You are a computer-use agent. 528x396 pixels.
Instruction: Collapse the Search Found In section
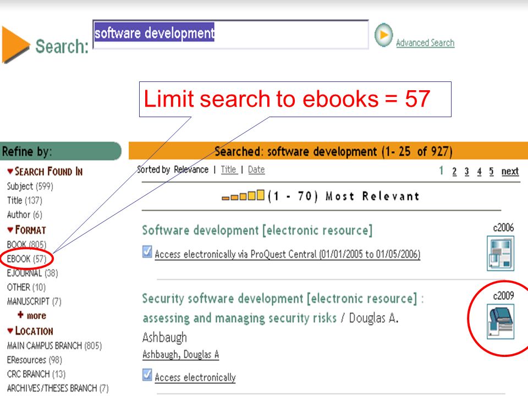(x=10, y=172)
